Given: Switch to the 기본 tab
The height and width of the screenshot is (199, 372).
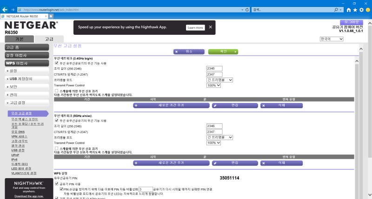Looking at the screenshot, I should coord(19,39).
